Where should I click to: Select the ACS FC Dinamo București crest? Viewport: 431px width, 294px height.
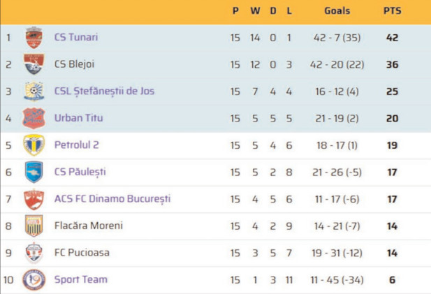(x=34, y=199)
